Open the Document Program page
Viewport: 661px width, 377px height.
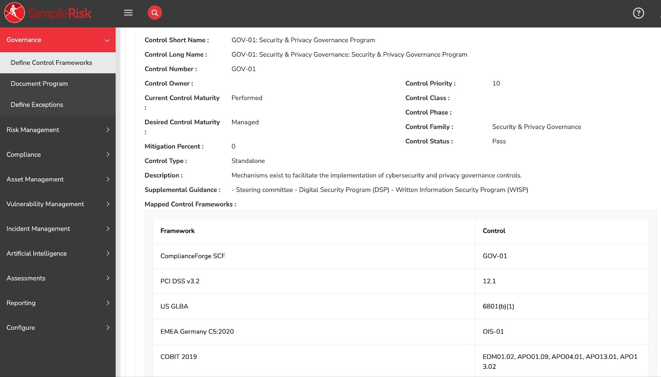pyautogui.click(x=39, y=84)
